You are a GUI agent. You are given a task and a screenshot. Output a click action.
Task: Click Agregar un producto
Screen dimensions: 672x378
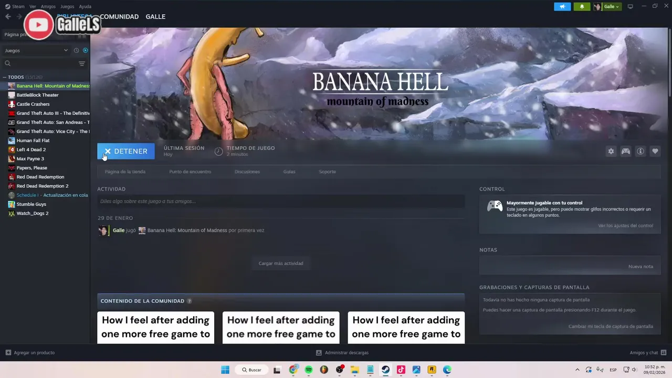tap(30, 353)
